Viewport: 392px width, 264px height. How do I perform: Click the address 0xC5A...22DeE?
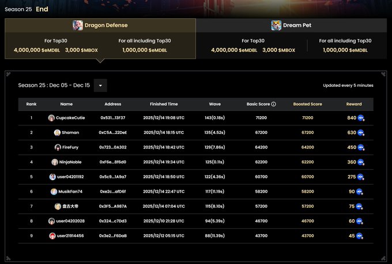(x=112, y=132)
